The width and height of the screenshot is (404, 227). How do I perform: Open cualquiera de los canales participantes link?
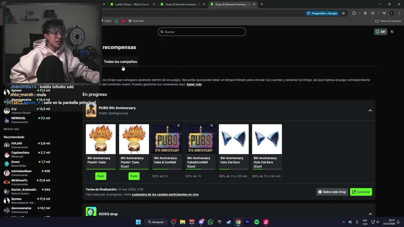tap(165, 195)
